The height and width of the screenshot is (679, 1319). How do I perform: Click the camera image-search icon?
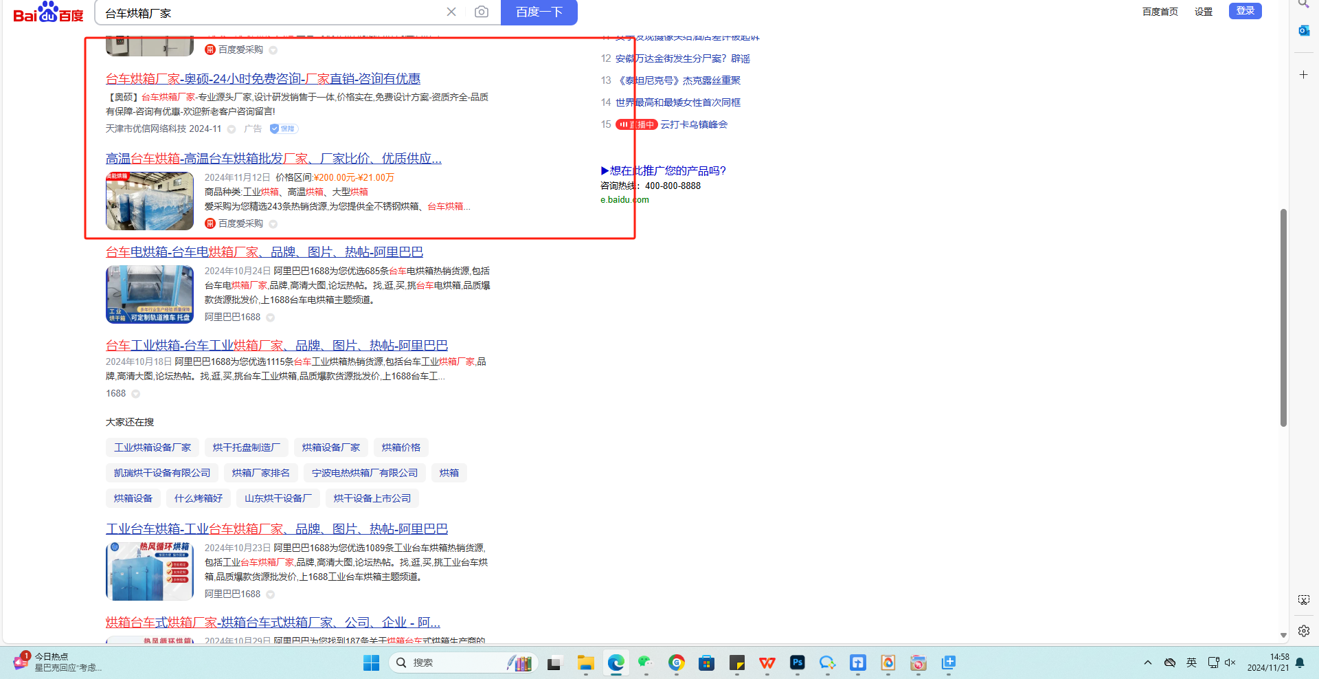point(481,12)
